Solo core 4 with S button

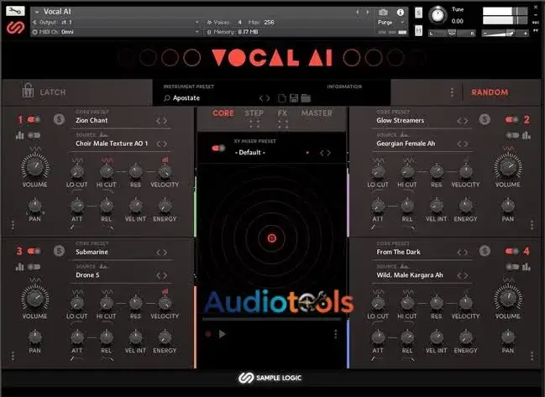coord(485,251)
